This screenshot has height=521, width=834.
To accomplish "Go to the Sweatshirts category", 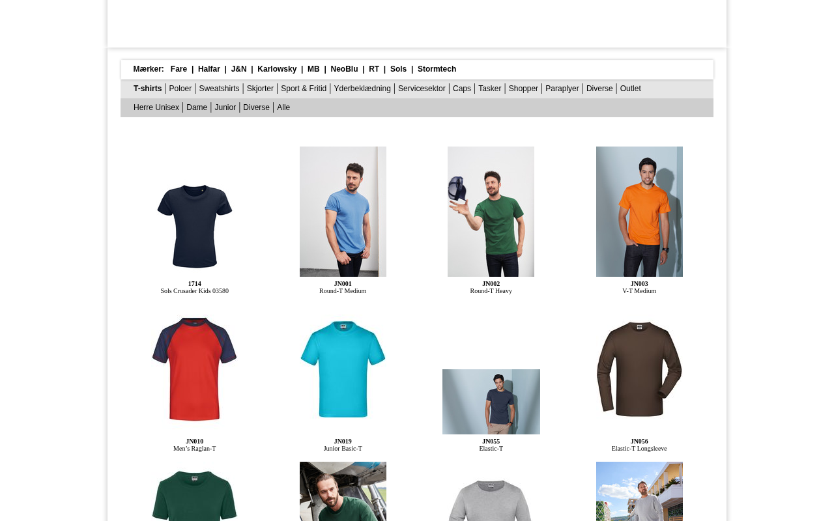I will (219, 89).
